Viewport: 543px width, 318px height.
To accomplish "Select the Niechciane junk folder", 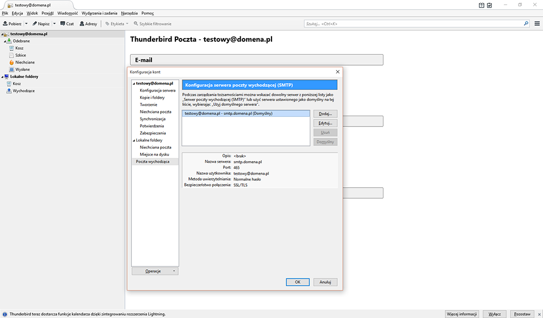I will [x=25, y=62].
